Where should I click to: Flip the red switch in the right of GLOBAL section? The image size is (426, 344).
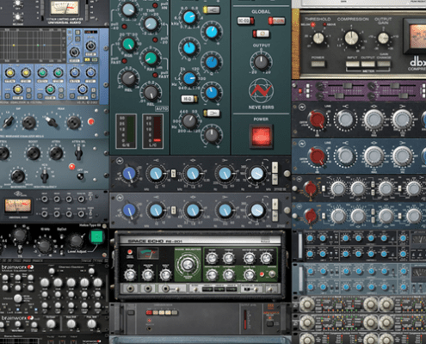coord(276,21)
